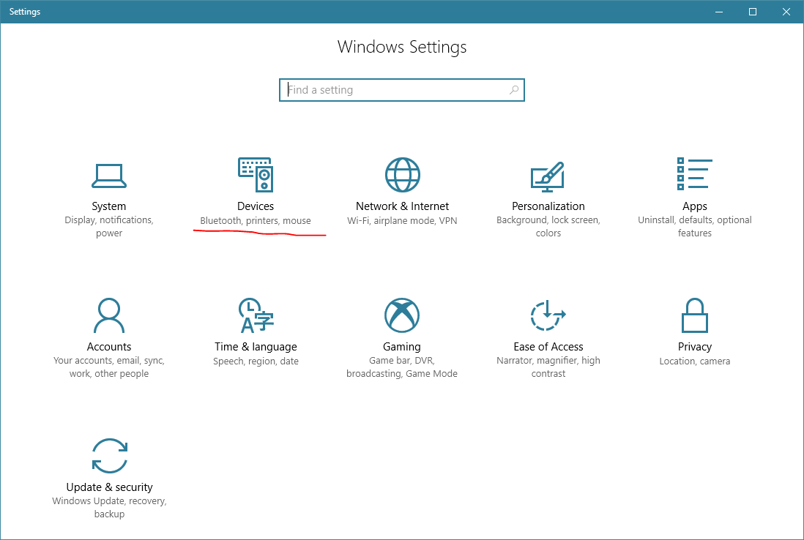804x540 pixels.
Task: Maximize the Settings window
Action: point(753,11)
